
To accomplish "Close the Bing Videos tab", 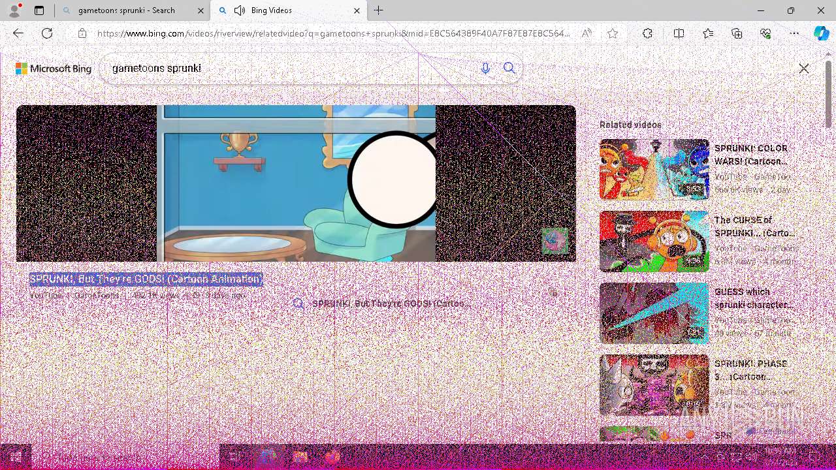I will click(x=357, y=10).
